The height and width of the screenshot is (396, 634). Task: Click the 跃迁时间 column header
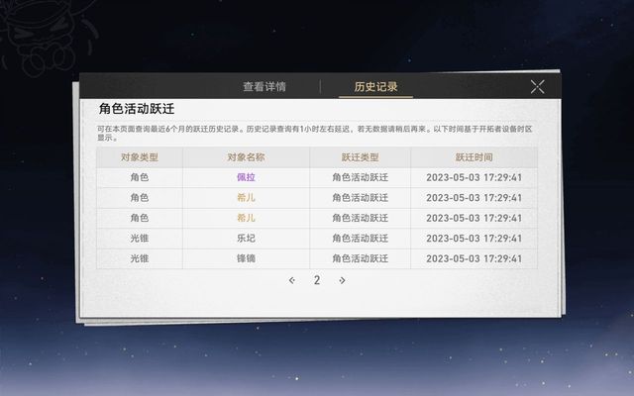474,157
